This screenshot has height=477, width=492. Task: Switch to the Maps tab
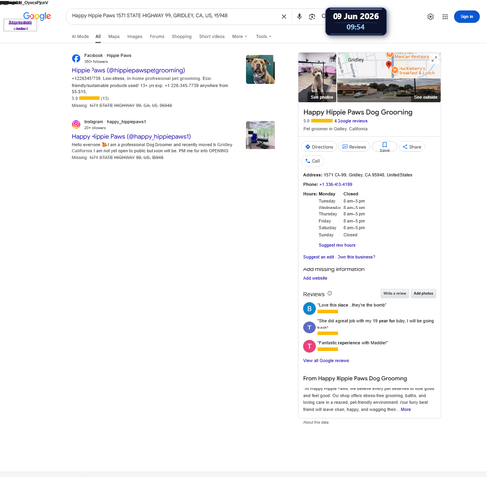[114, 36]
